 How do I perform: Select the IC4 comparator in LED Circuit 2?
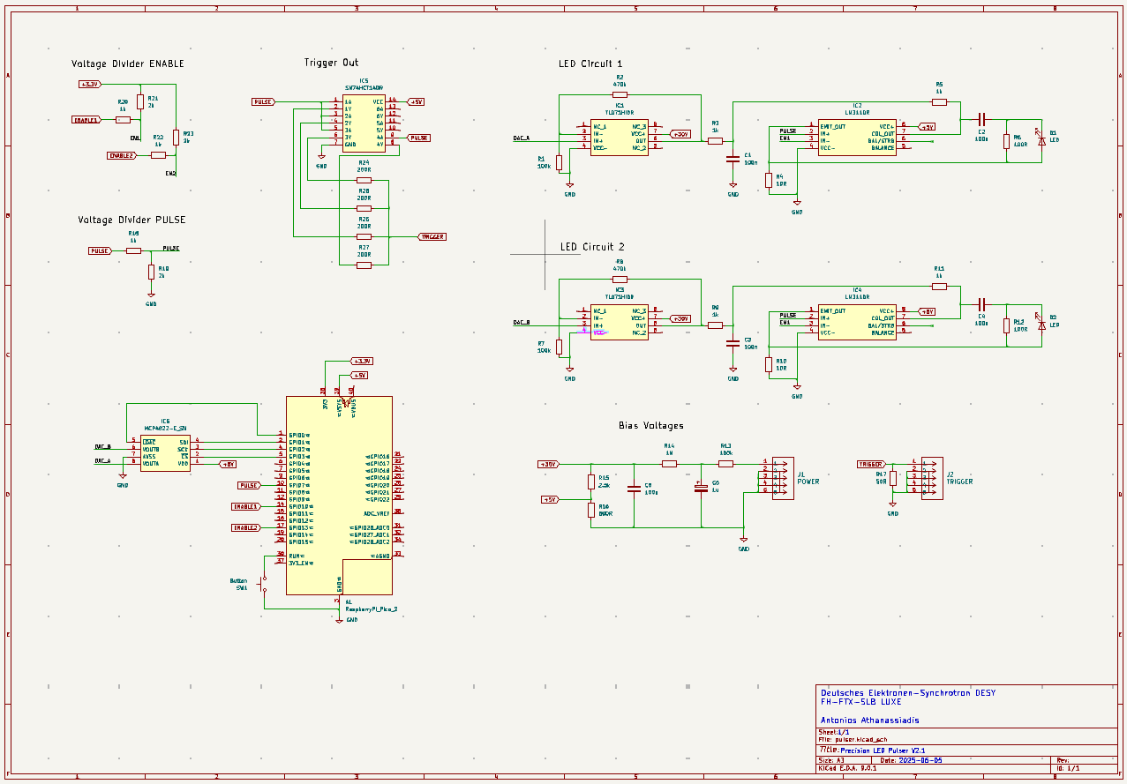tap(857, 322)
